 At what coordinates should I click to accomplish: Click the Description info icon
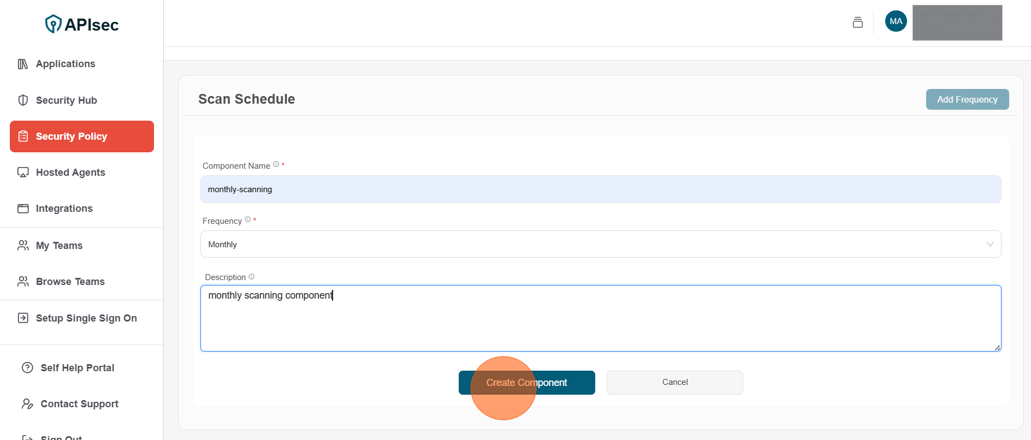[x=252, y=277]
